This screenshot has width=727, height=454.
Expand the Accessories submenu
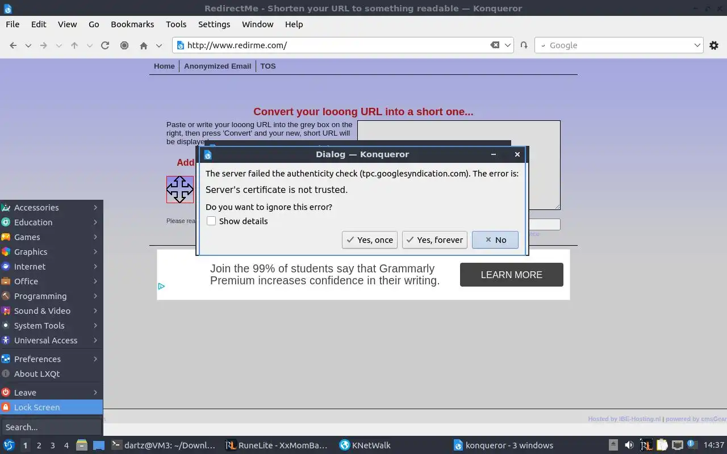pos(51,208)
